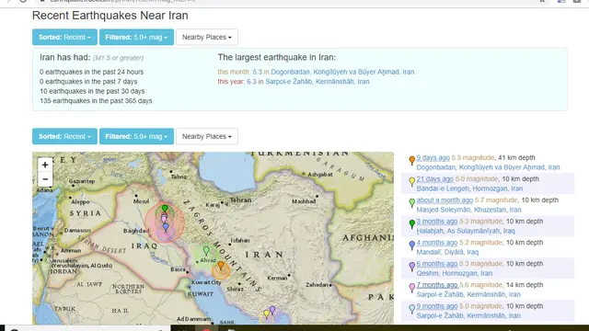Click light green pin beside about a month ago
This screenshot has width=589, height=331.
point(411,203)
